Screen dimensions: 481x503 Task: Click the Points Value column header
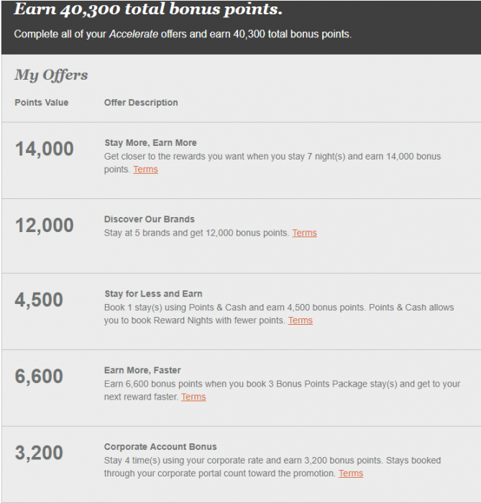[x=42, y=103]
